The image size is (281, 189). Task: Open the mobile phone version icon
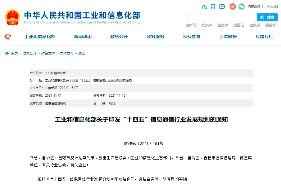213,7
